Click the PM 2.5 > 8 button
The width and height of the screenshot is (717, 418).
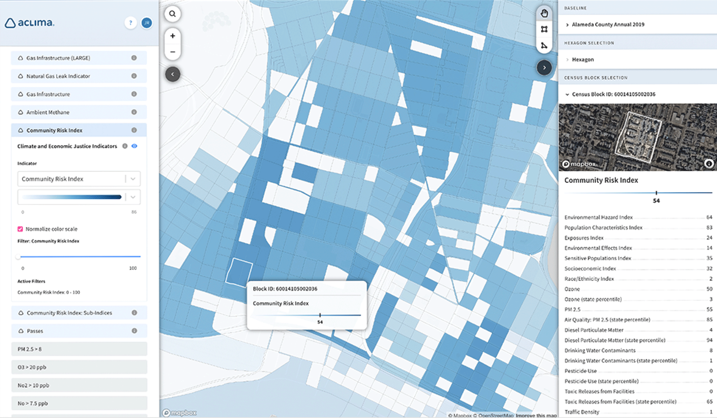[79, 349]
